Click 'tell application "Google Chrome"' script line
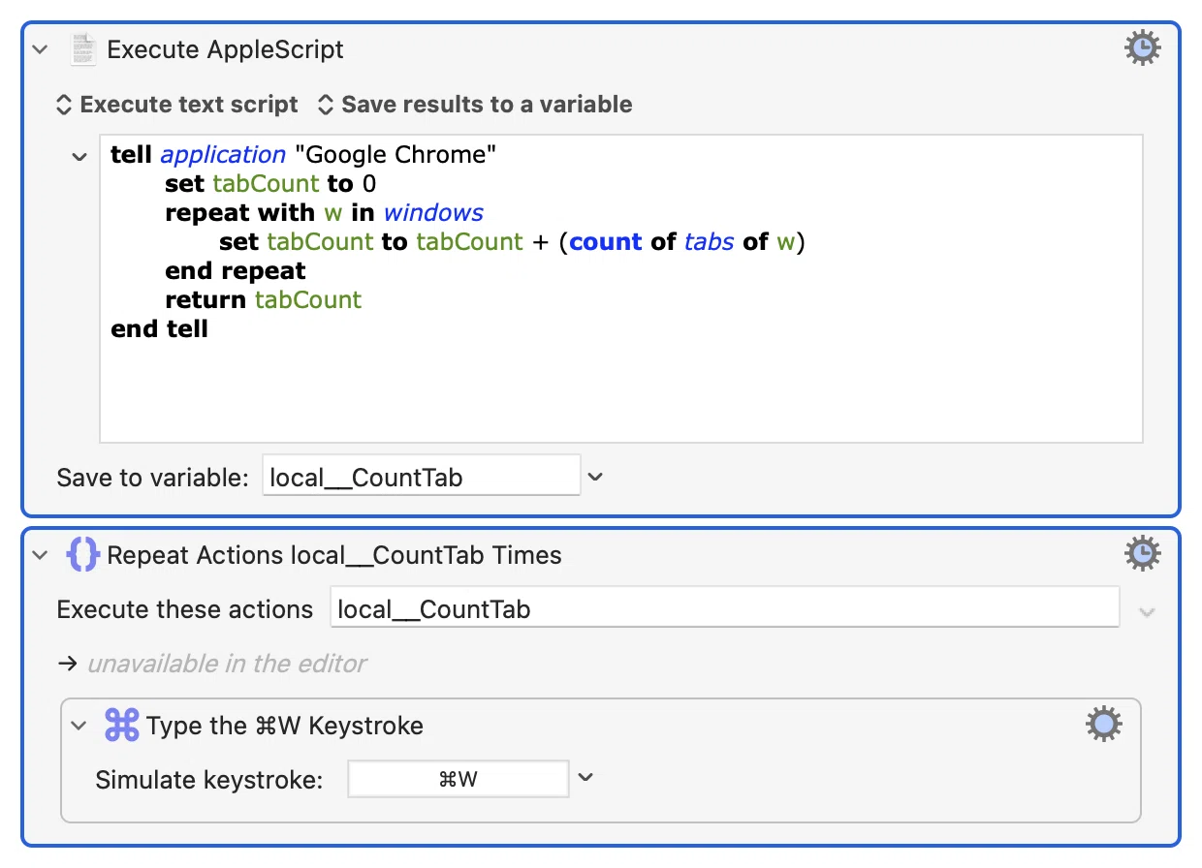 tap(304, 155)
